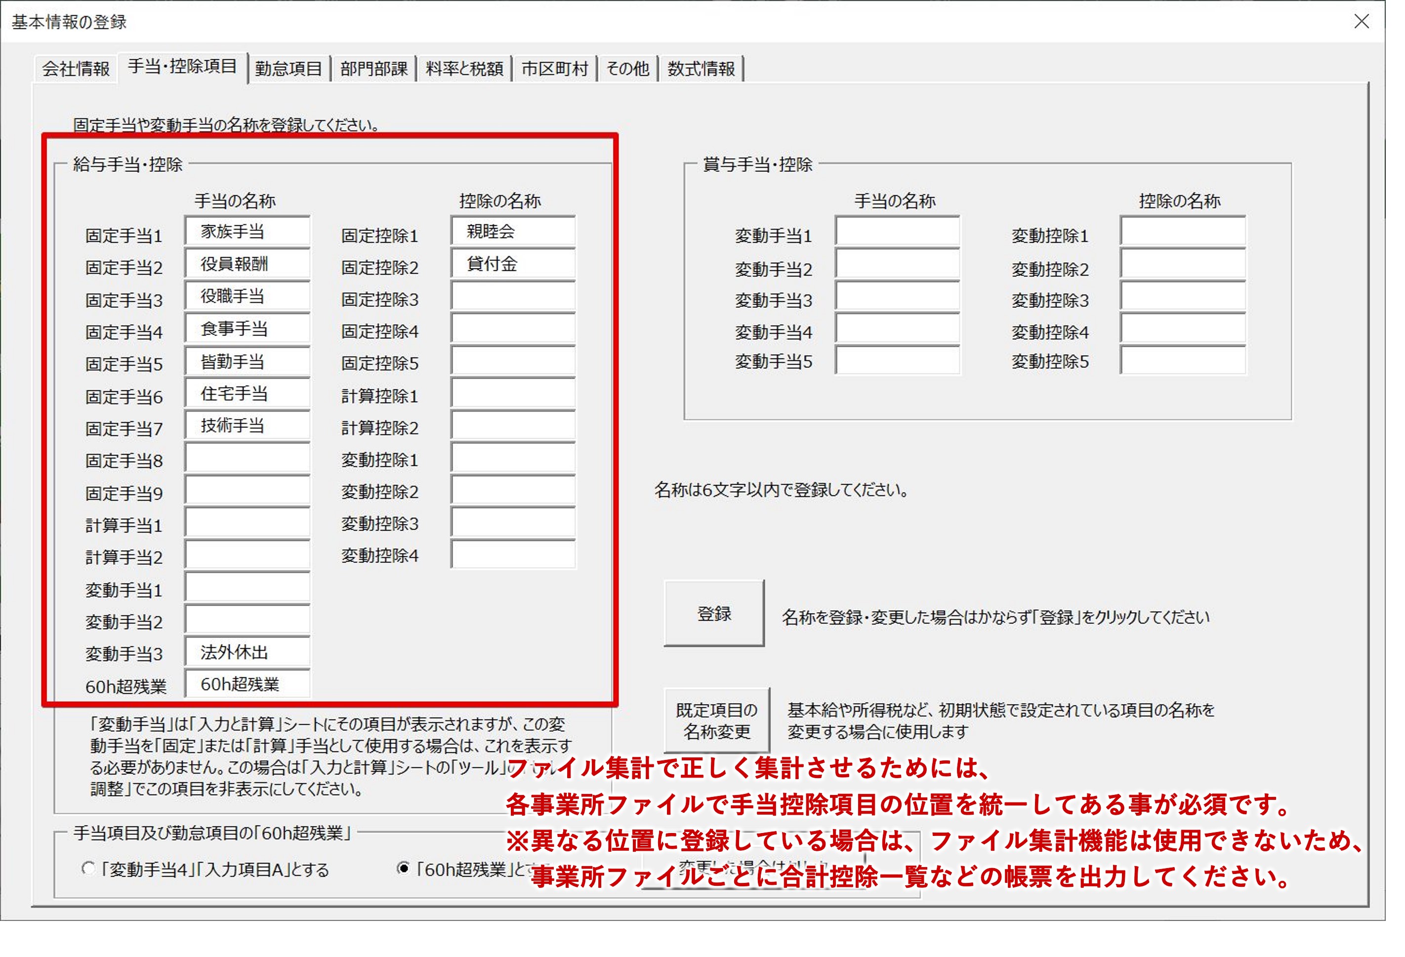Switch to the その他 tab

tap(627, 69)
